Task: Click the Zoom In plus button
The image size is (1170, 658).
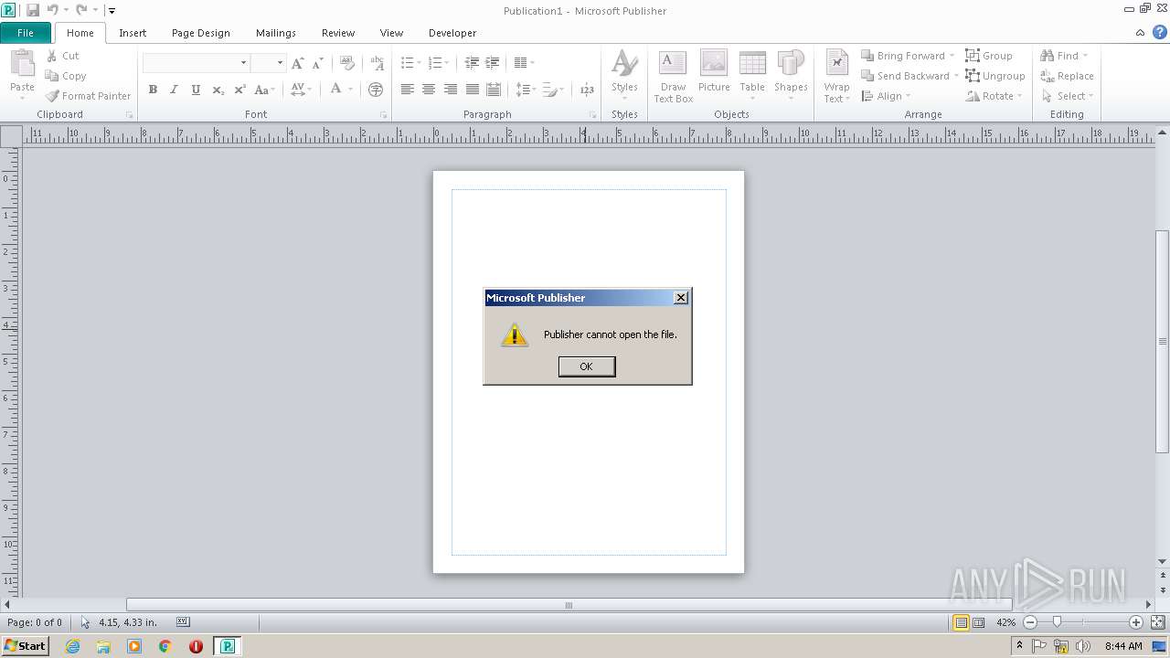Action: [x=1136, y=622]
